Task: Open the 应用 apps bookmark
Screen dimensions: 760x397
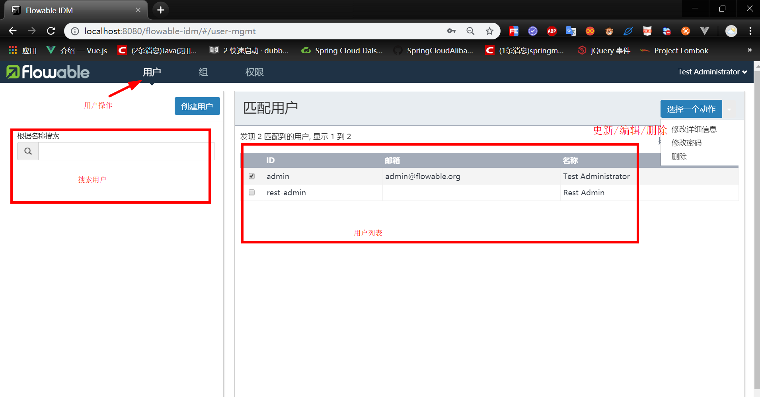Action: (x=23, y=51)
